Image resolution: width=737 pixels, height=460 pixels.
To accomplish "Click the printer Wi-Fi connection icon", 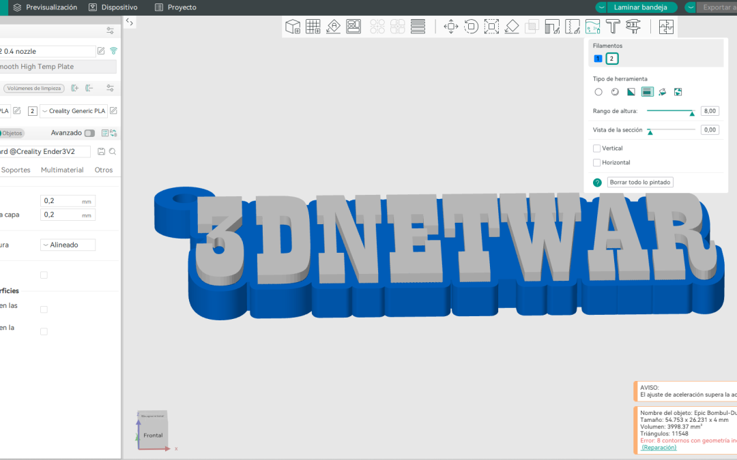I will [113, 50].
